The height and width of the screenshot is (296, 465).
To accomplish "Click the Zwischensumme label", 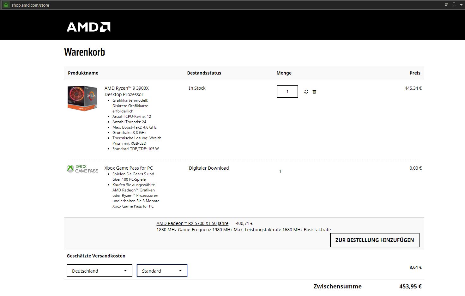I will pyautogui.click(x=337, y=287).
